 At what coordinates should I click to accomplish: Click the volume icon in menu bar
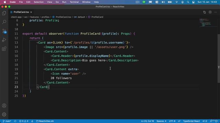pyautogui.click(x=163, y=2)
